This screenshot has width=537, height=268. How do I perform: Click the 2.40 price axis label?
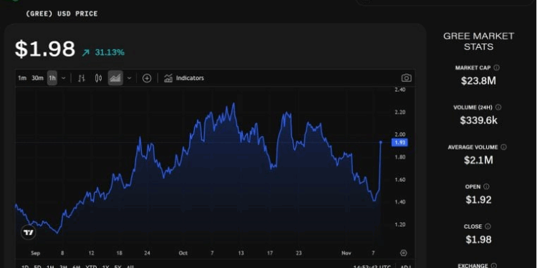coord(400,89)
